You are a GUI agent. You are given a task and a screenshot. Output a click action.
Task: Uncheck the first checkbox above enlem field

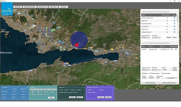(x=143, y=73)
